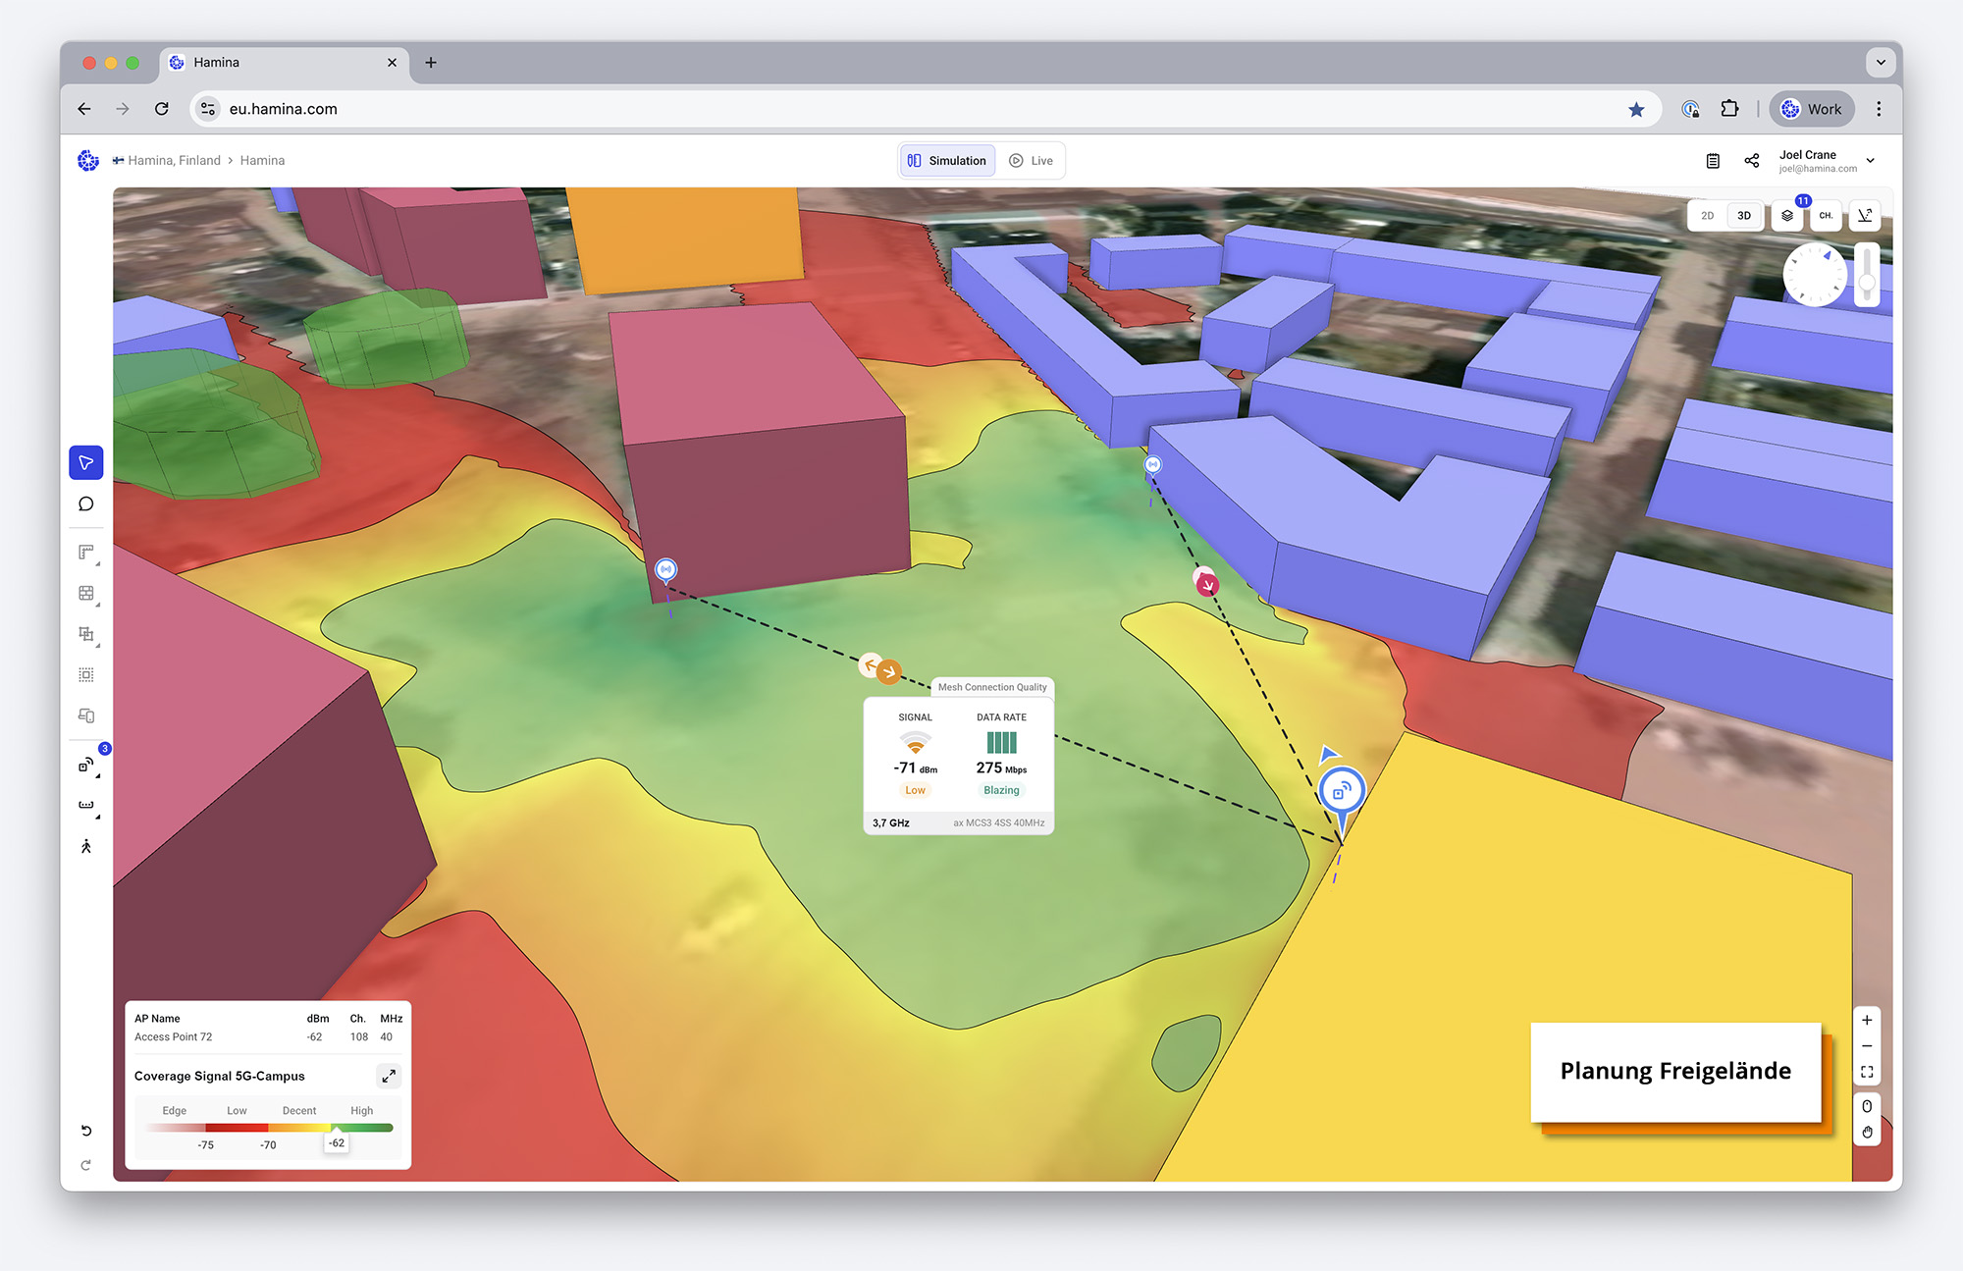Click the share project icon
Viewport: 1963px width, 1271px height.
[1752, 161]
